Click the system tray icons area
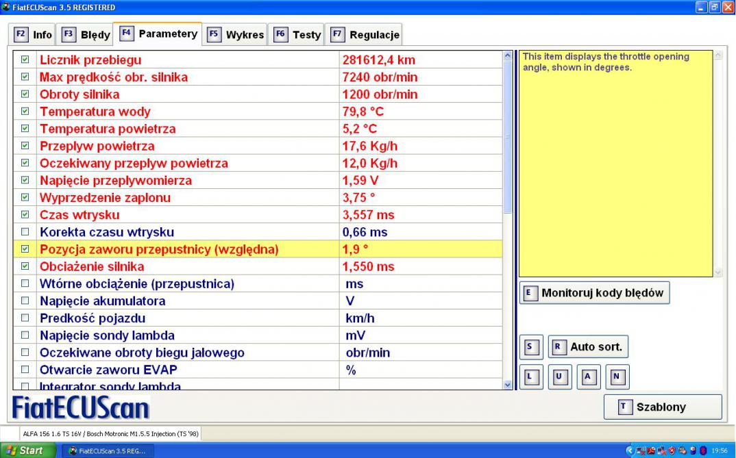 672,450
